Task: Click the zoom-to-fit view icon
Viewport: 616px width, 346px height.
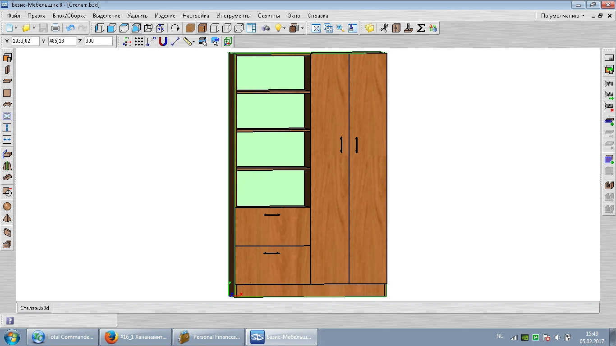Action: 316,28
